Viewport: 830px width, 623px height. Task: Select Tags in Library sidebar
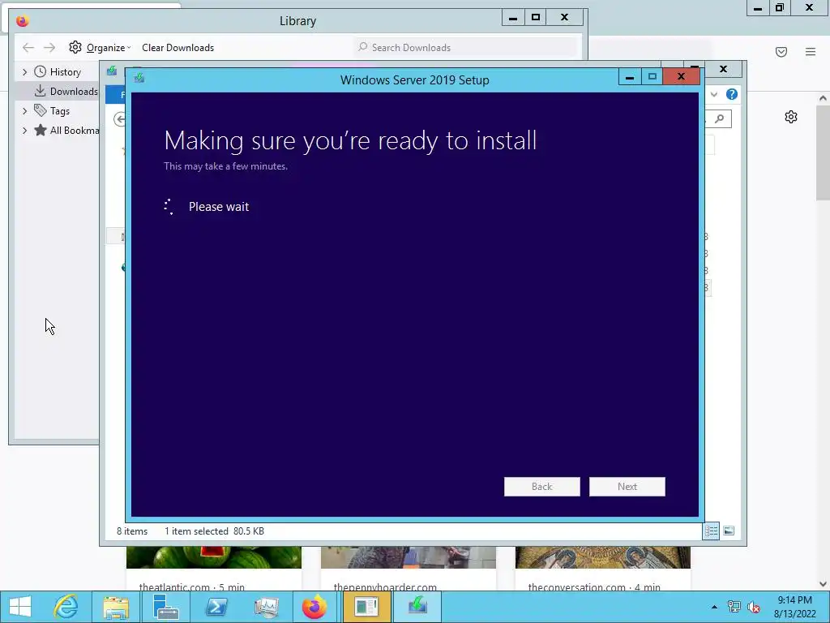(x=52, y=110)
